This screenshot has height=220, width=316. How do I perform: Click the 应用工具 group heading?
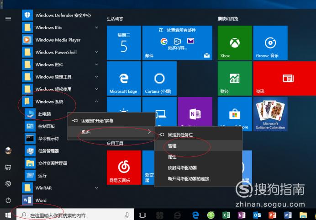click(x=115, y=143)
